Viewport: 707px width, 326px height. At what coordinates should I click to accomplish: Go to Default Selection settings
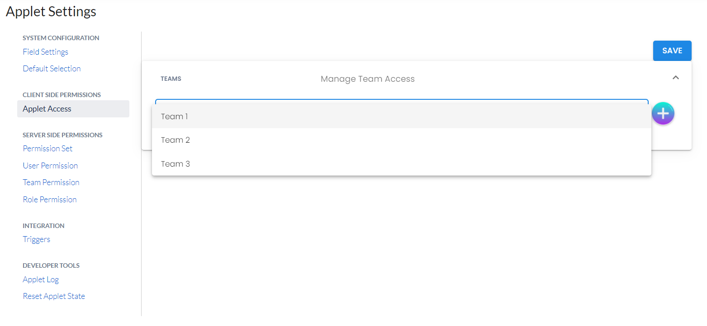52,69
